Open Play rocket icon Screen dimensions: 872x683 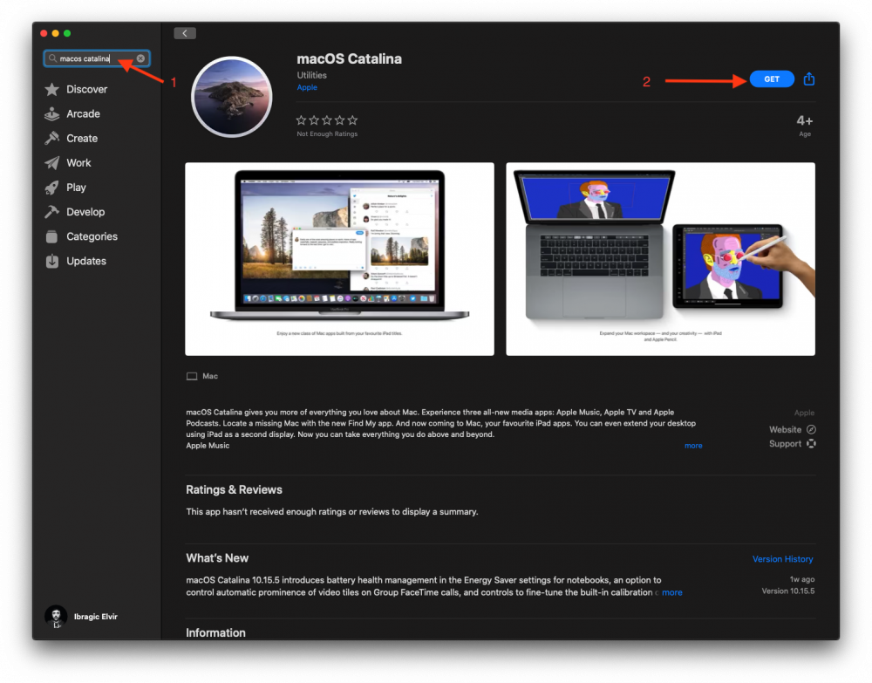tap(51, 188)
